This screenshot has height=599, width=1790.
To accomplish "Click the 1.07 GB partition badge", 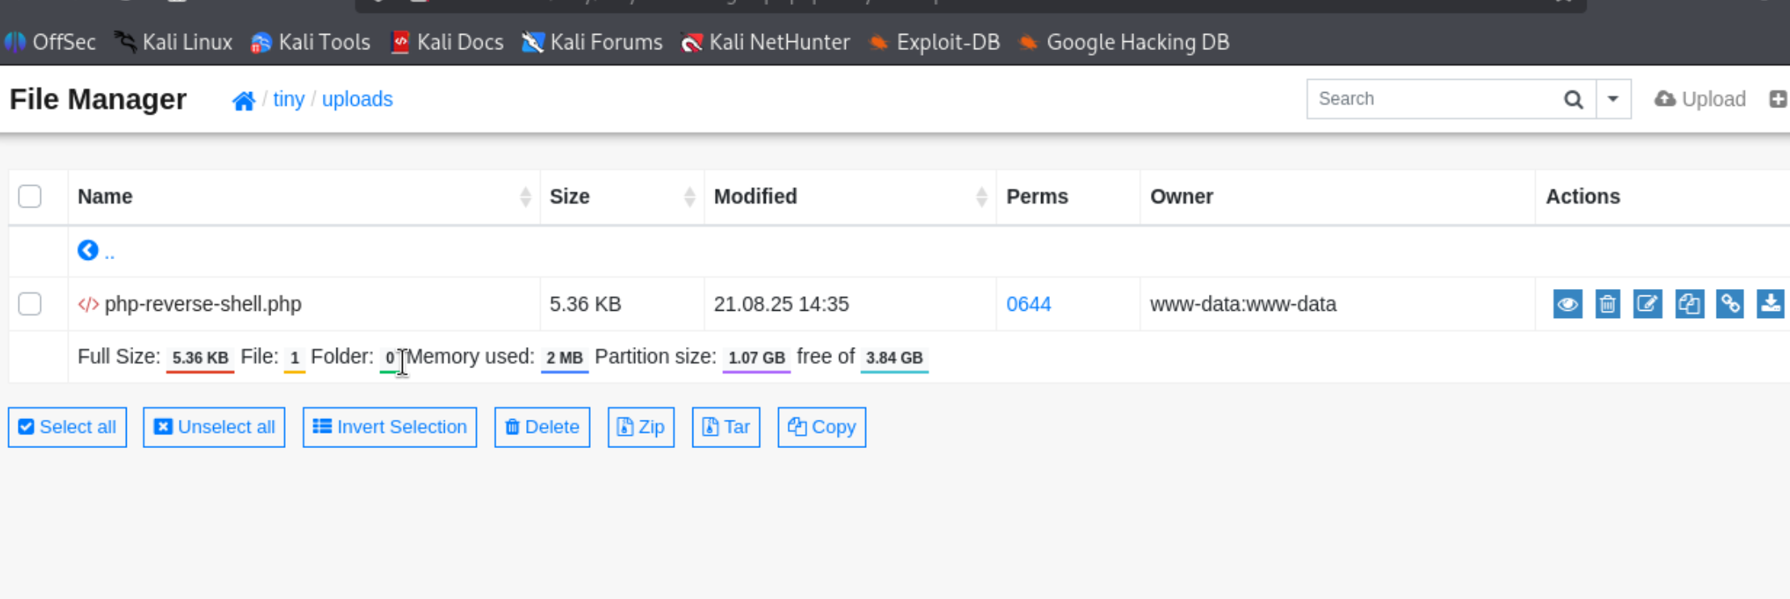I will pos(756,358).
